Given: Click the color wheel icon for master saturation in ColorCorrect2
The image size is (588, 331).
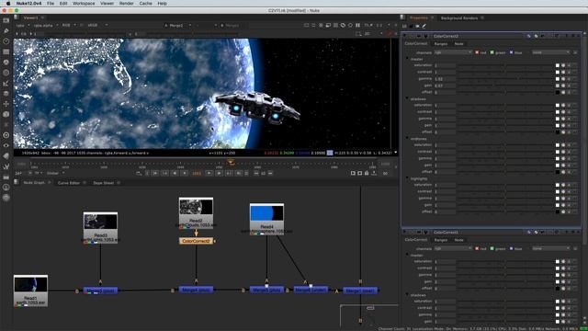Looking at the screenshot, I should (x=563, y=65).
